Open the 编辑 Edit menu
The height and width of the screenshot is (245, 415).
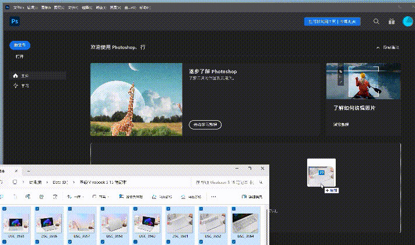(32, 8)
